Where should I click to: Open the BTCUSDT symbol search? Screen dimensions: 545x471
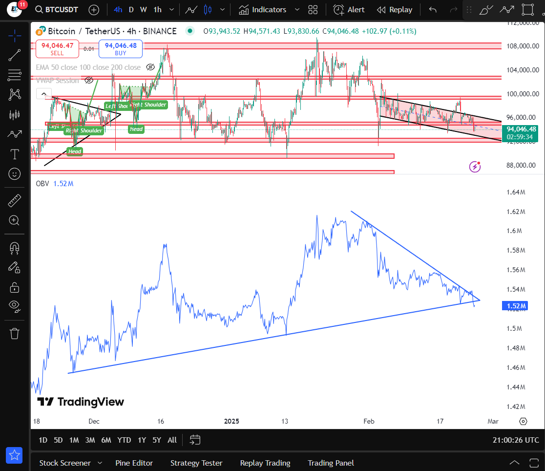click(x=57, y=9)
